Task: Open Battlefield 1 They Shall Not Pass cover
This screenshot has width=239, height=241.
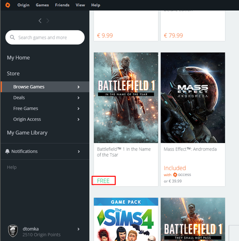Action: coord(193,219)
